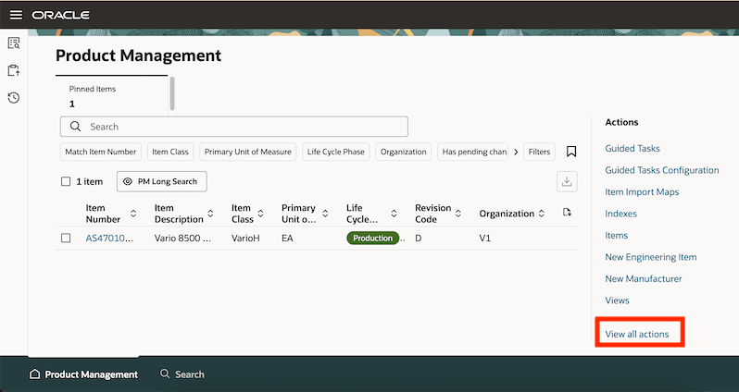Click the magnifier icon in Search field
Viewport: 739px width, 392px height.
(x=75, y=127)
